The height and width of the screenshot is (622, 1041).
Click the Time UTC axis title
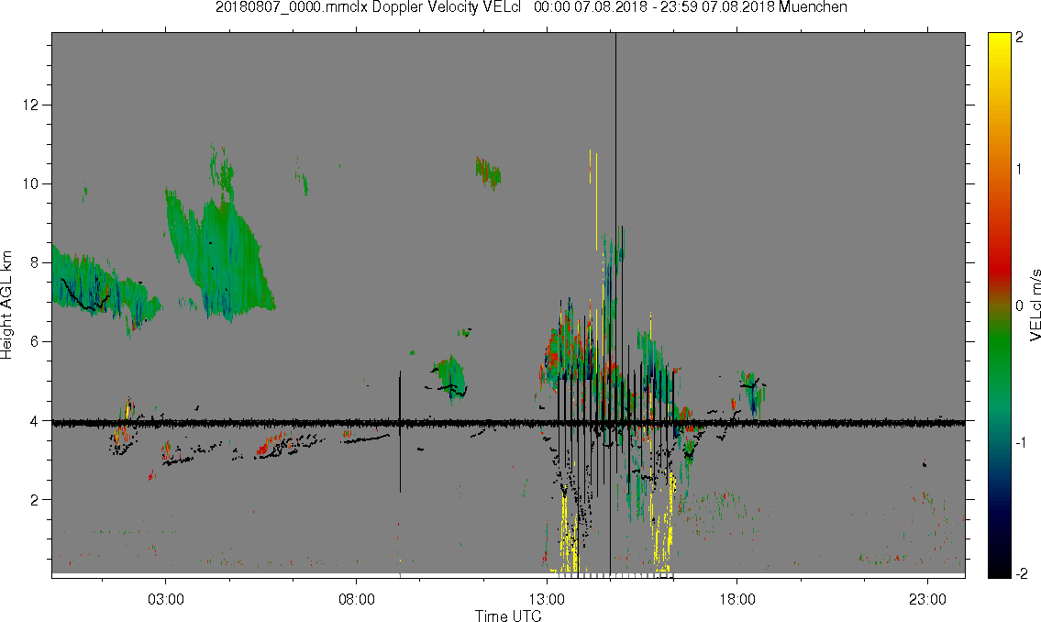[x=508, y=616]
